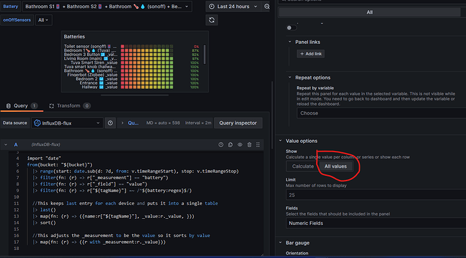Switch to the Transform tab
This screenshot has width=466, height=258.
[70, 106]
